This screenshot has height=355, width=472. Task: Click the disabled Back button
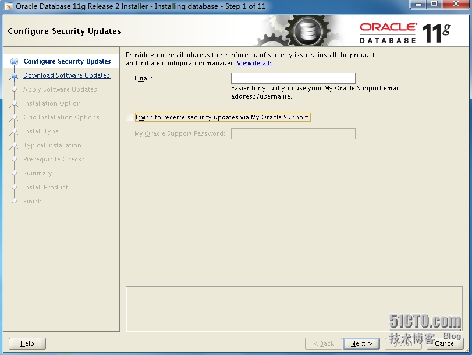[324, 343]
